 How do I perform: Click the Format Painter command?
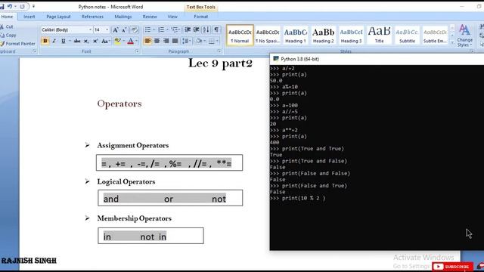pos(17,44)
